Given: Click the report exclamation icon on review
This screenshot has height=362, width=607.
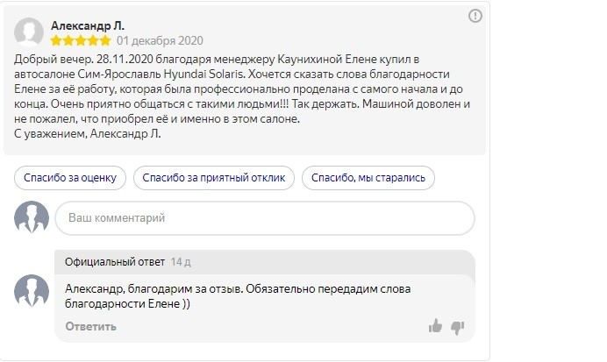Looking at the screenshot, I should coord(475,16).
